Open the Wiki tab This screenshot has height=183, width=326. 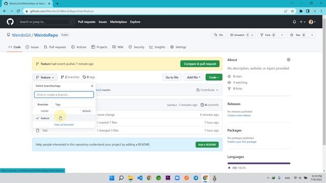click(x=118, y=47)
